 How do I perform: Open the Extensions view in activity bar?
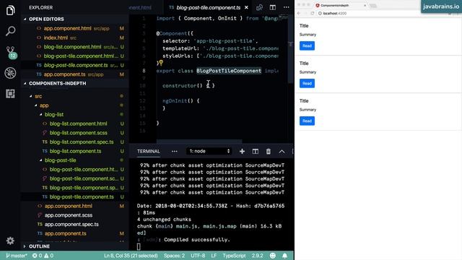coord(10,94)
